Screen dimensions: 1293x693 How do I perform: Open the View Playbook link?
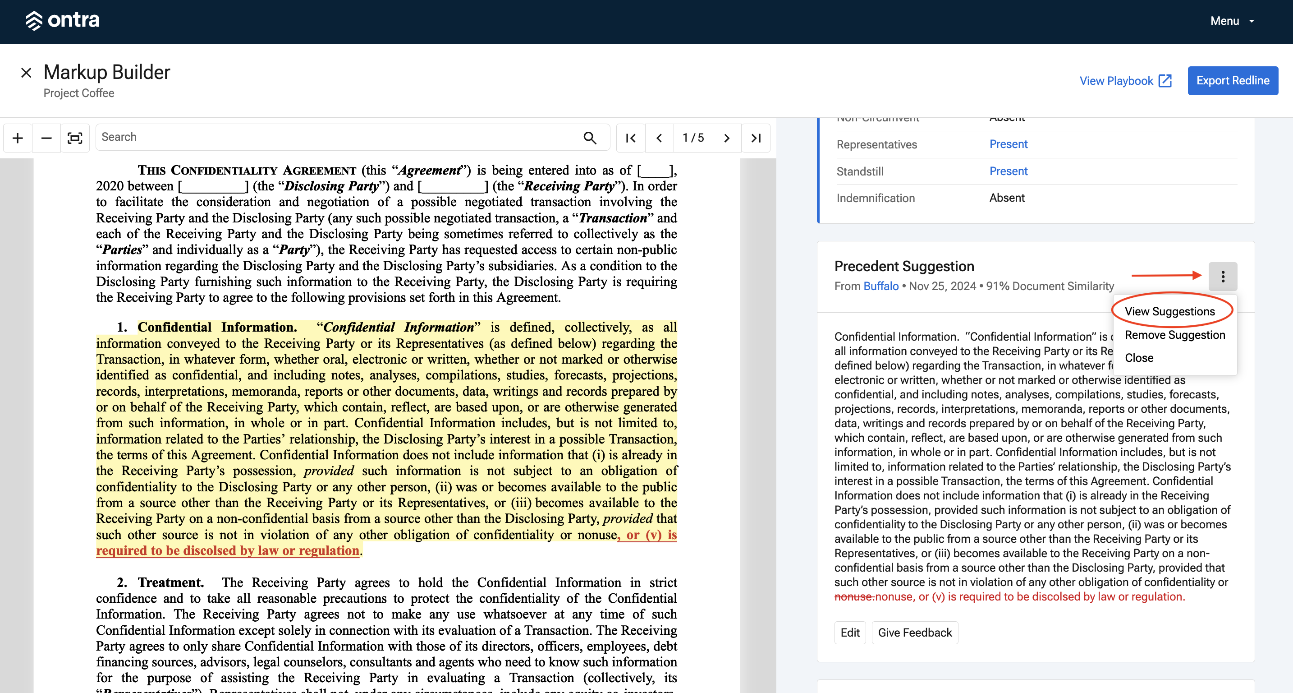pos(1125,81)
